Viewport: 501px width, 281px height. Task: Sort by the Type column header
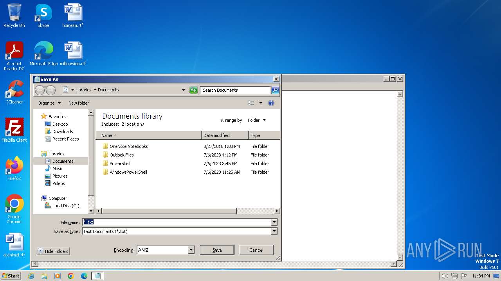click(265, 135)
